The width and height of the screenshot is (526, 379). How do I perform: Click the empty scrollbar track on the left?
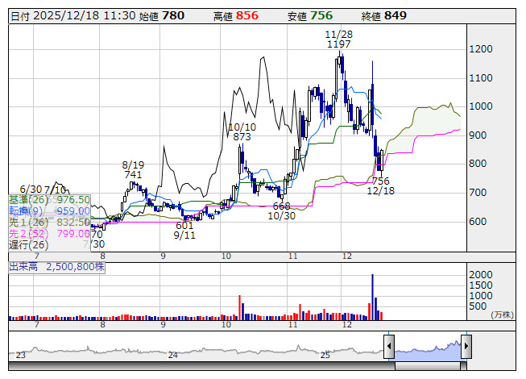coord(201,366)
